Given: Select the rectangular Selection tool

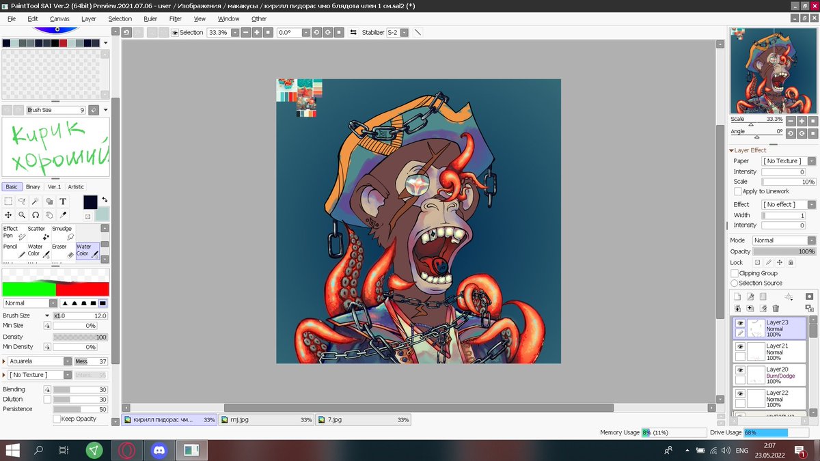Looking at the screenshot, I should [8, 201].
